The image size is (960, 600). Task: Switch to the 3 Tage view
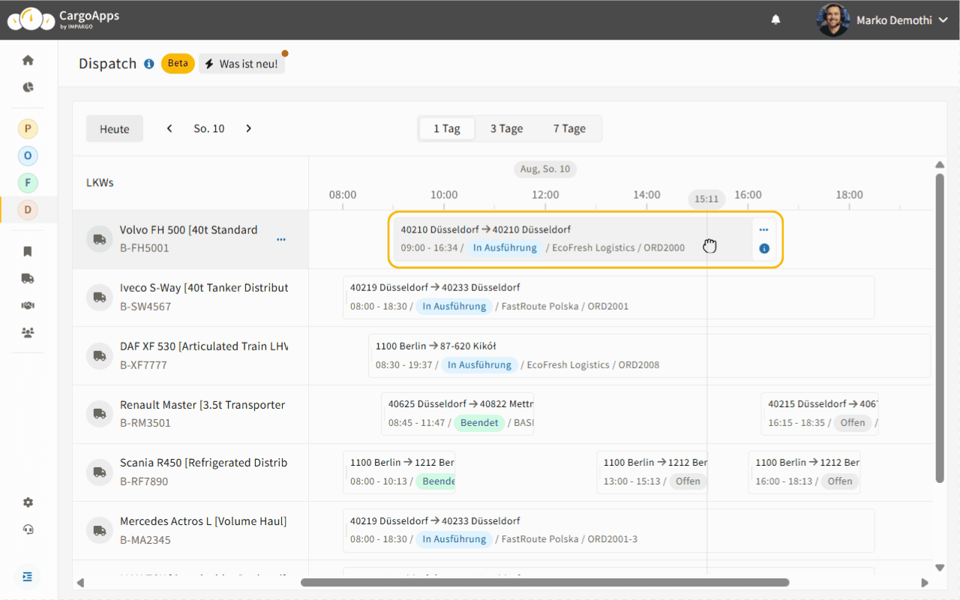(506, 128)
